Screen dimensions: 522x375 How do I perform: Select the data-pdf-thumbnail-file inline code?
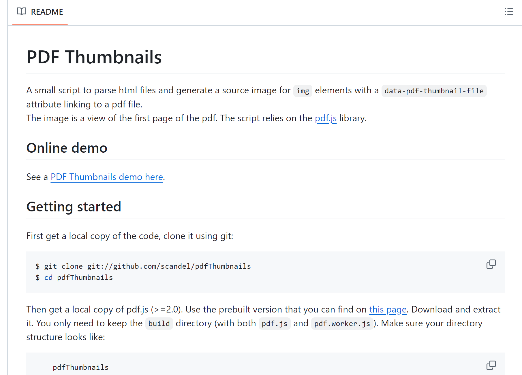pyautogui.click(x=433, y=91)
